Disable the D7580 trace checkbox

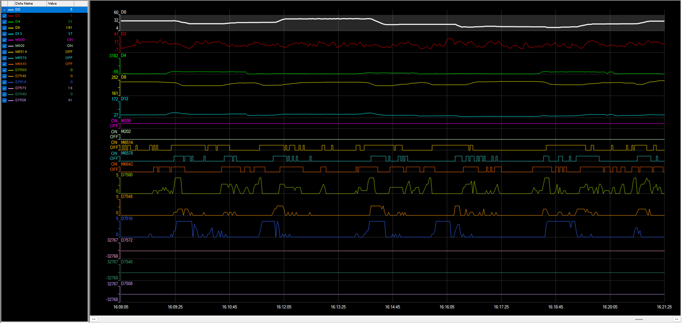(4, 70)
